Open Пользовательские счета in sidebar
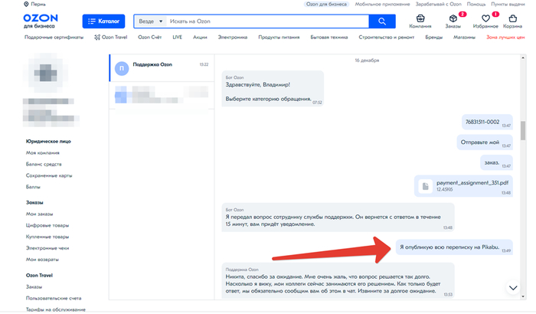 54,298
